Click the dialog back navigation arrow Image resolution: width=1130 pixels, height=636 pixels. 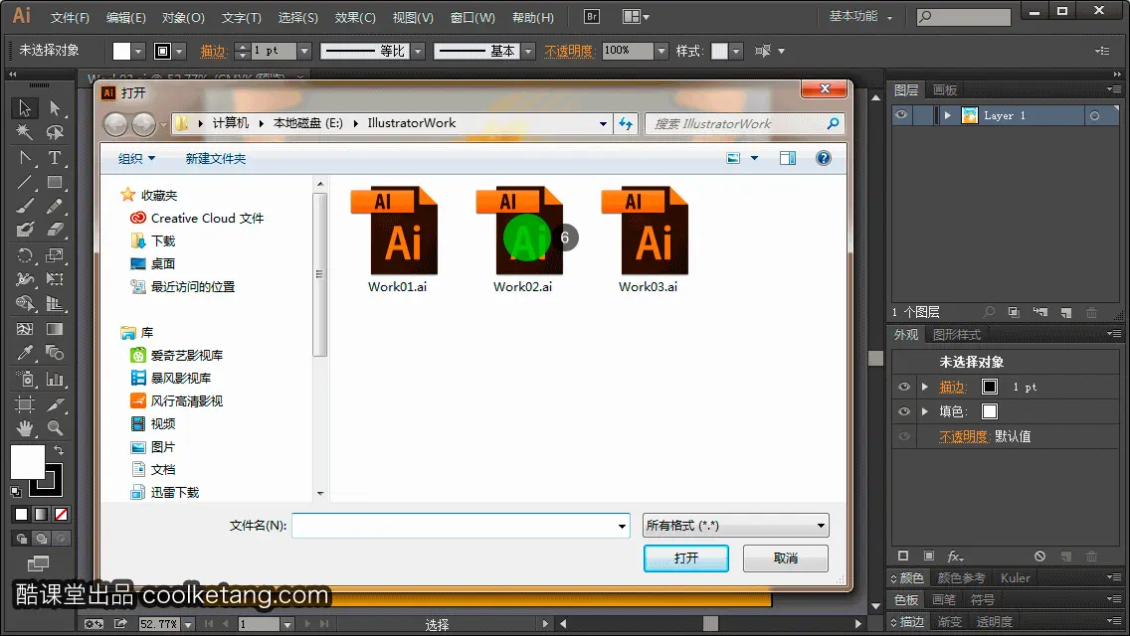pyautogui.click(x=116, y=124)
